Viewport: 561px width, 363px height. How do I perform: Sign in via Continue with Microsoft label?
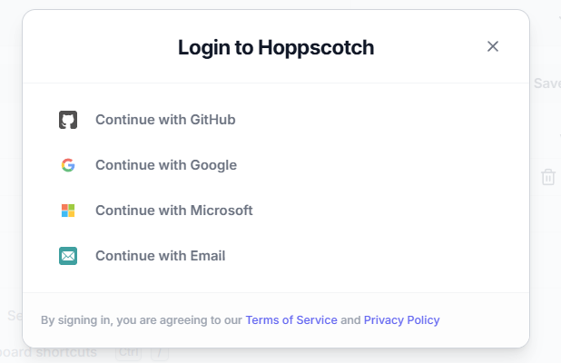(173, 211)
